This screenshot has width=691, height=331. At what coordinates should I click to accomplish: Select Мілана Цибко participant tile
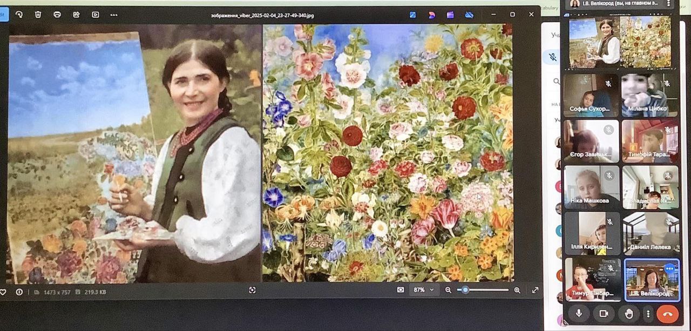point(650,94)
